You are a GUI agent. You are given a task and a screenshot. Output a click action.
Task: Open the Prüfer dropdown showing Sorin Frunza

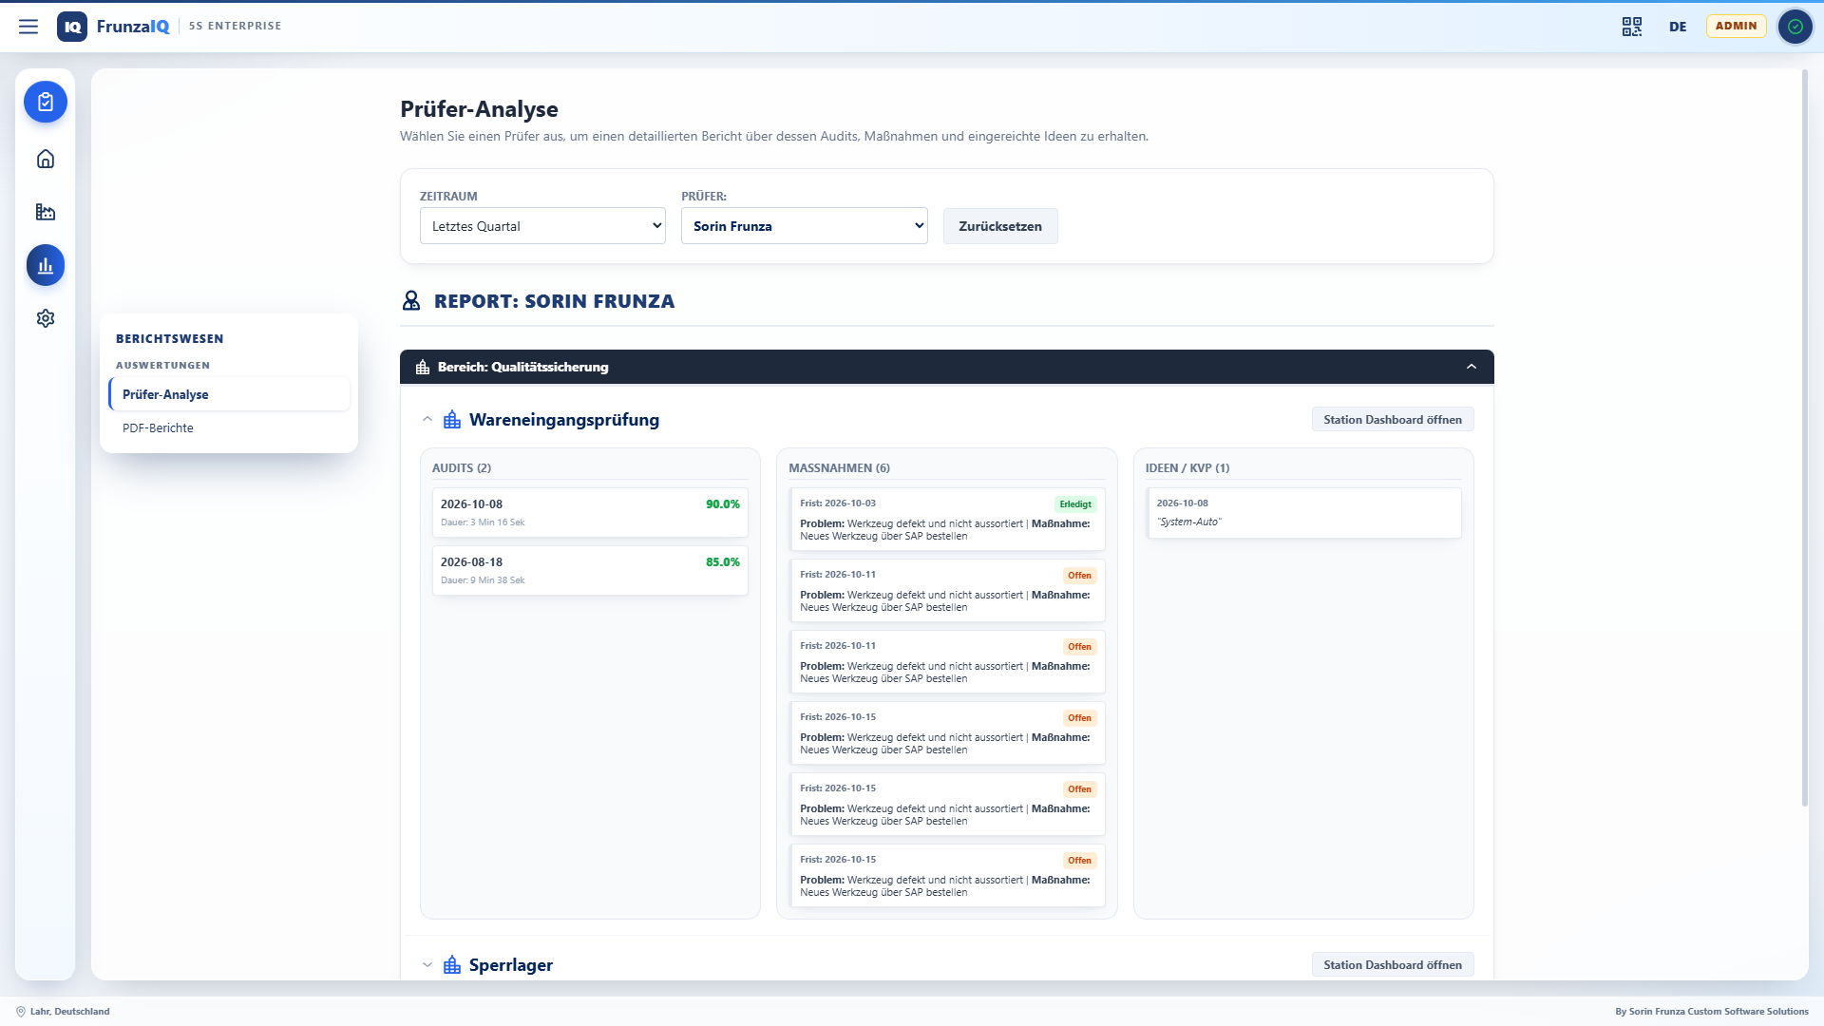point(805,226)
